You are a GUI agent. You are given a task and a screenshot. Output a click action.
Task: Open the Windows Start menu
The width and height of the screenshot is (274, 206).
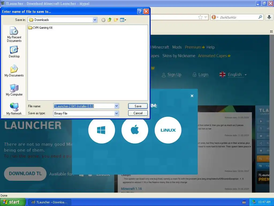click(13, 202)
